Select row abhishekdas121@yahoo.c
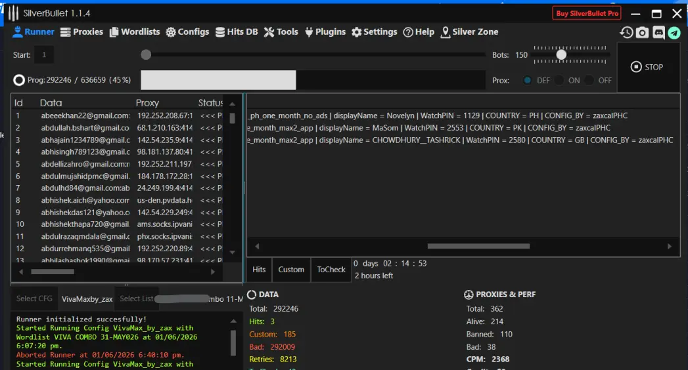The height and width of the screenshot is (370, 688). click(118, 213)
